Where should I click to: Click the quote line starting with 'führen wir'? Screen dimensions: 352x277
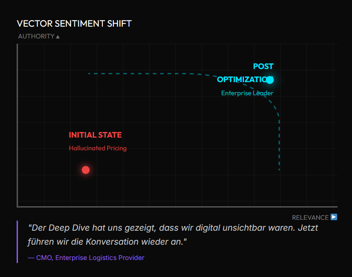107,242
